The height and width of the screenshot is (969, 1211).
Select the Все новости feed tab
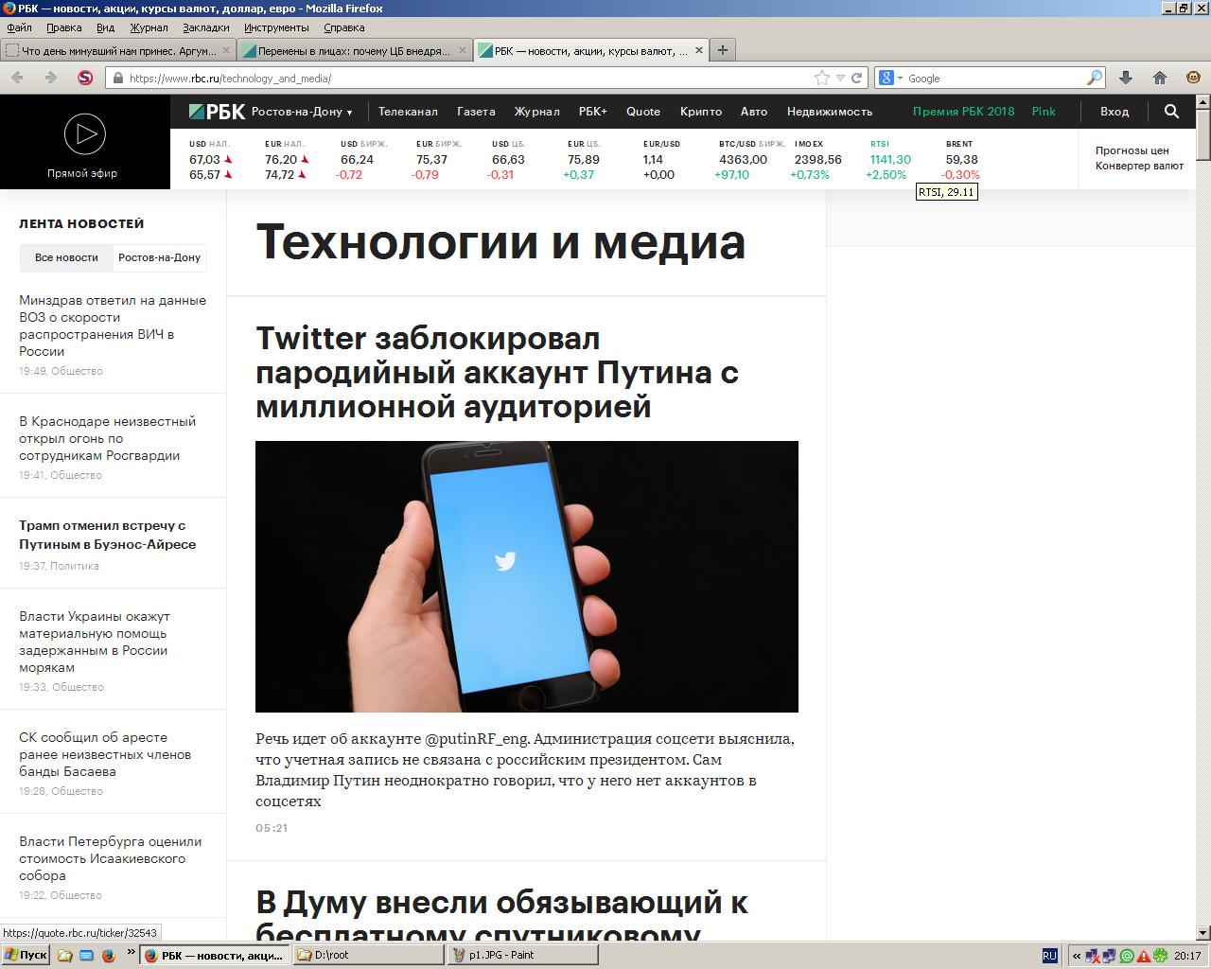(66, 257)
